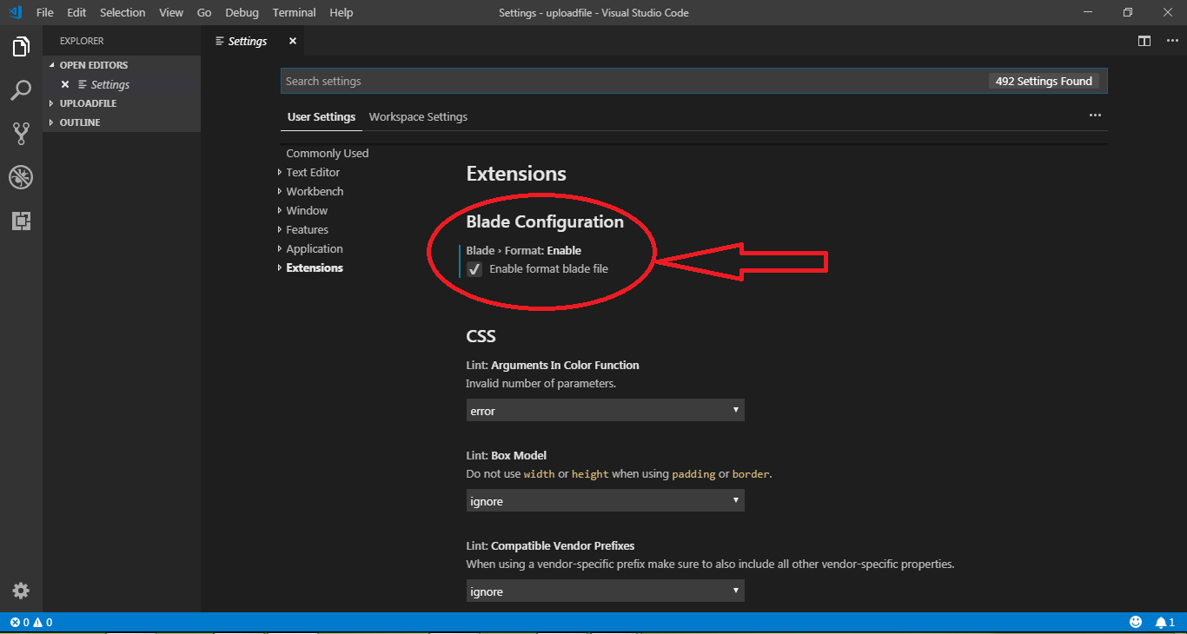Click the Manage gear icon
Viewport: 1187px width, 634px height.
(x=21, y=591)
